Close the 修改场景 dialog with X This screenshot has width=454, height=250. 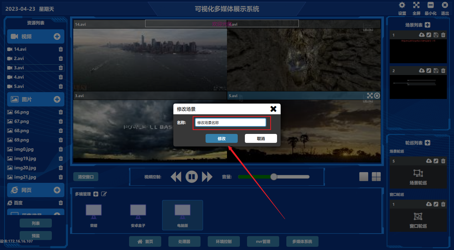point(273,109)
